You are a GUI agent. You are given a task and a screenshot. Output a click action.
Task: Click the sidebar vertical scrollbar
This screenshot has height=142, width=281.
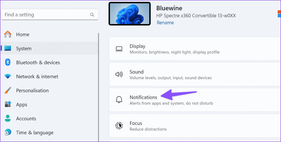(99, 87)
